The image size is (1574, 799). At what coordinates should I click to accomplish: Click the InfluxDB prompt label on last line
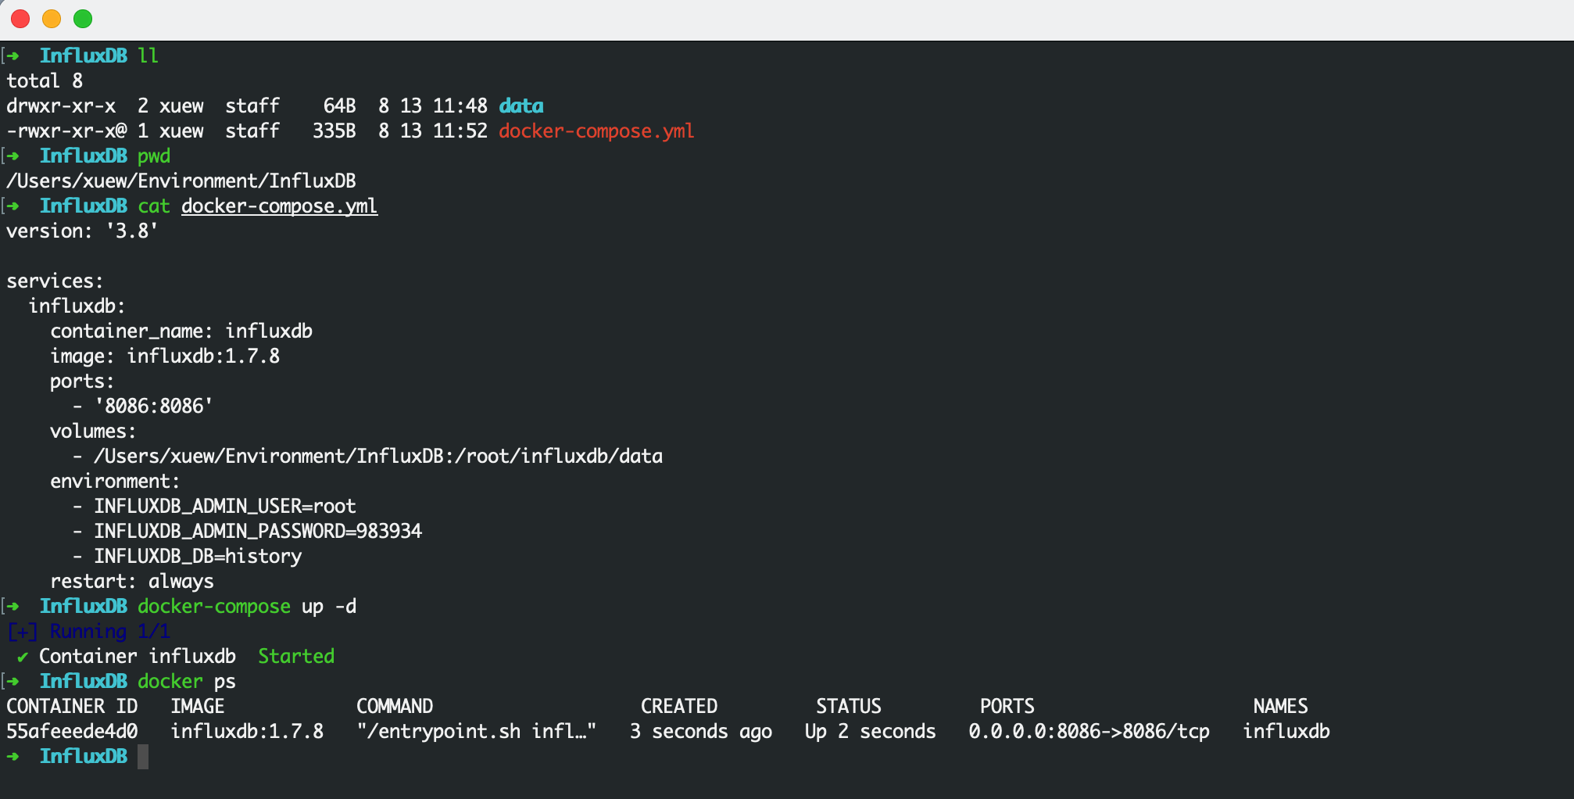(x=83, y=756)
